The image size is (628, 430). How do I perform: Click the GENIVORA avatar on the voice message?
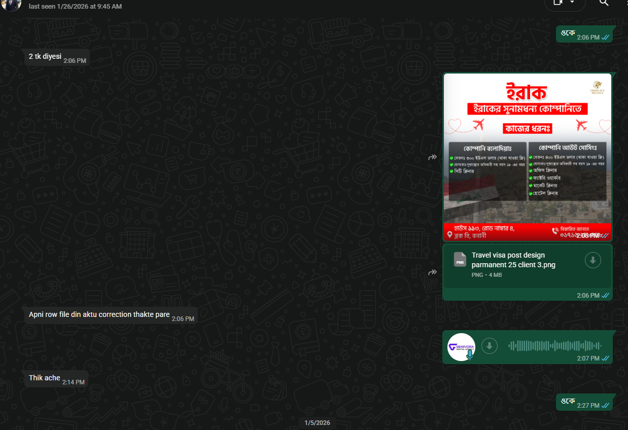pyautogui.click(x=461, y=345)
